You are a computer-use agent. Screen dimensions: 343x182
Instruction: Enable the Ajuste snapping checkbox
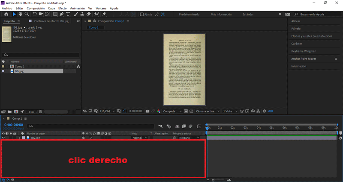point(142,14)
